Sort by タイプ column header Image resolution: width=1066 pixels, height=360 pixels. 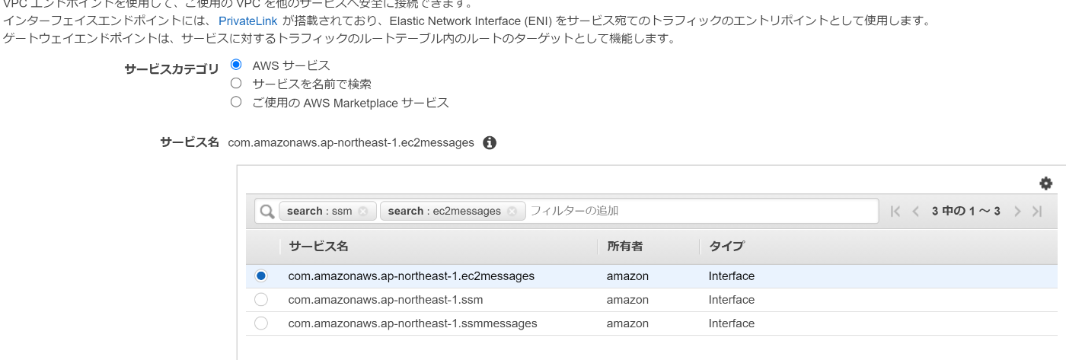(726, 247)
